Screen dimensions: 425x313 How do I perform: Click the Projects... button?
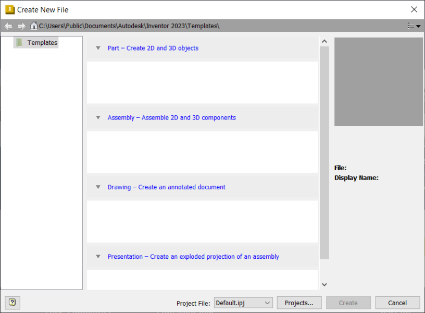(x=299, y=303)
